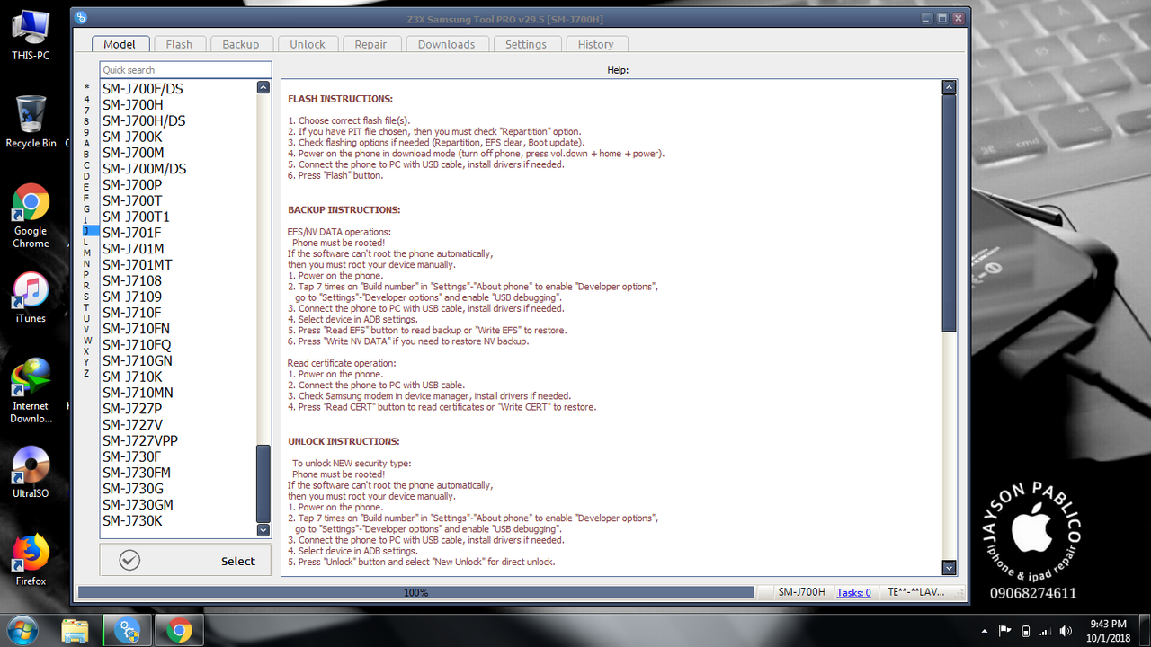Viewport: 1151px width, 647px height.
Task: Select model SM-J710FN
Action: coord(136,329)
